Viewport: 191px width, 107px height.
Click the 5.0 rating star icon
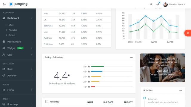tap(89, 66)
